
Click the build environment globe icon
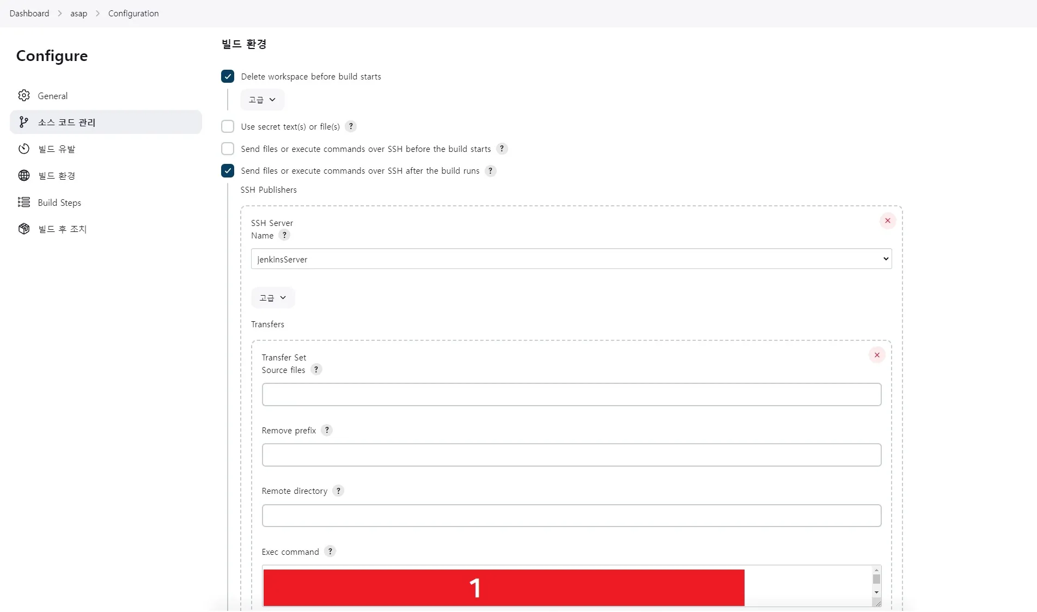23,175
